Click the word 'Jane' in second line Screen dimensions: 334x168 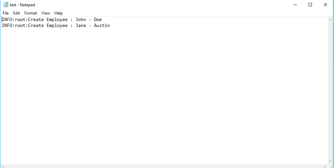(81, 26)
